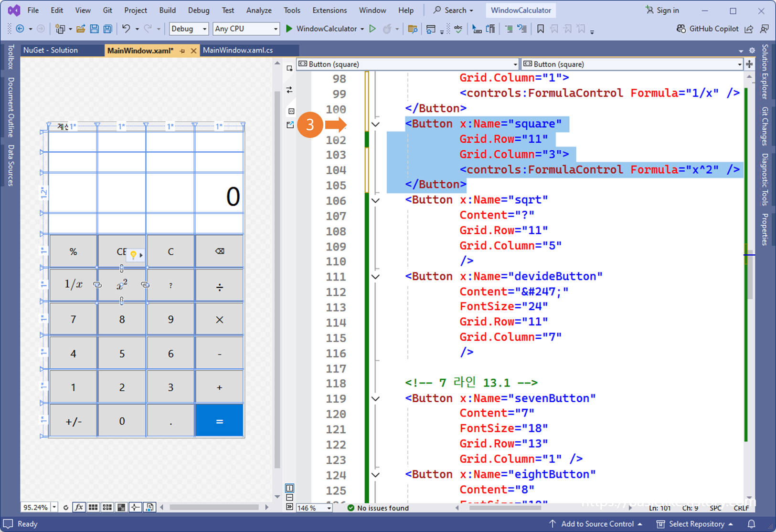Save the current file with Save icon
776x532 pixels.
point(94,29)
